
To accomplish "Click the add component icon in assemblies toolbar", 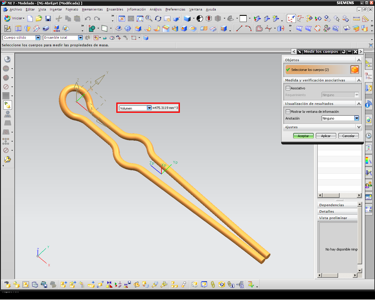I will click(x=64, y=284).
